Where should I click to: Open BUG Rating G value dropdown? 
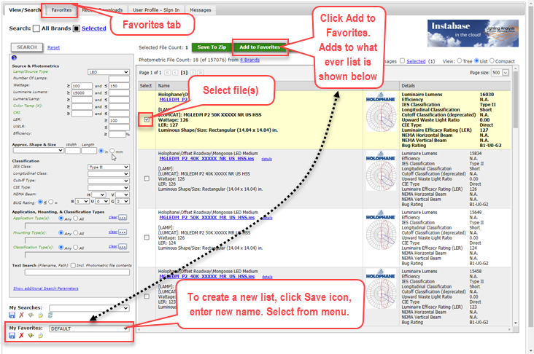[123, 201]
